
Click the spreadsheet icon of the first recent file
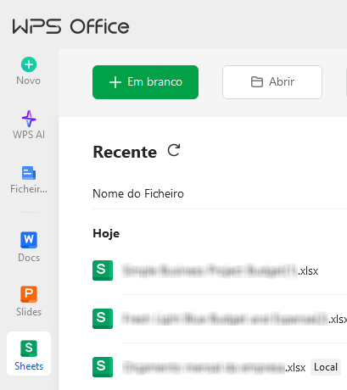coord(103,270)
